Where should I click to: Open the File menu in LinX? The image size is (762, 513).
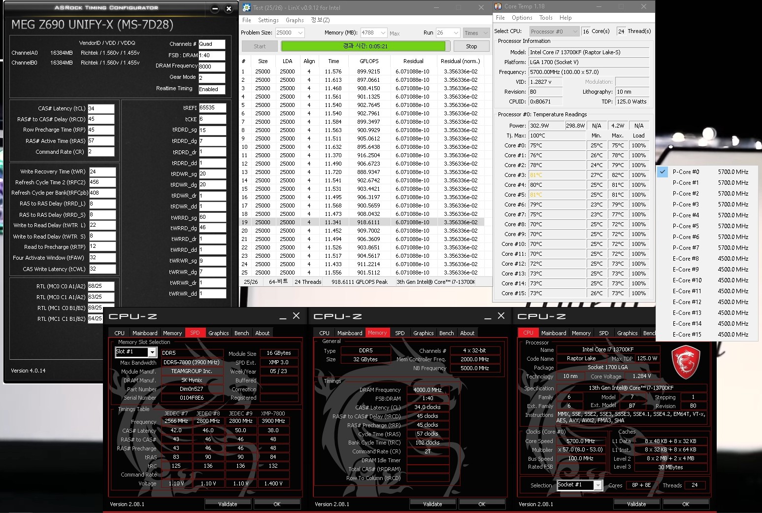pyautogui.click(x=247, y=20)
